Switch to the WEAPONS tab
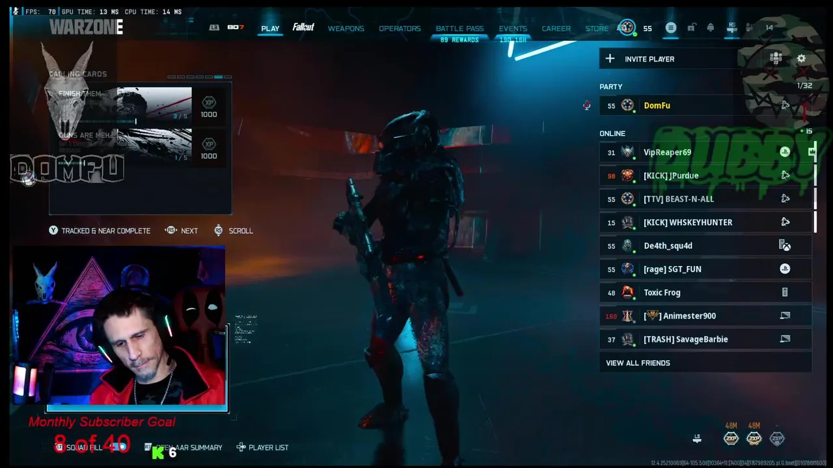 click(x=346, y=29)
